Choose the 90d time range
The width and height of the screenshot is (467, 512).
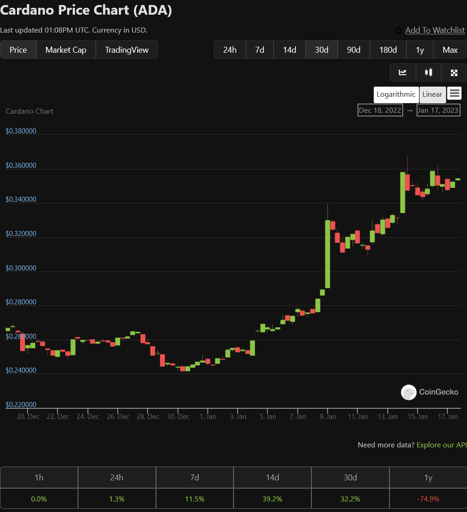click(x=354, y=50)
